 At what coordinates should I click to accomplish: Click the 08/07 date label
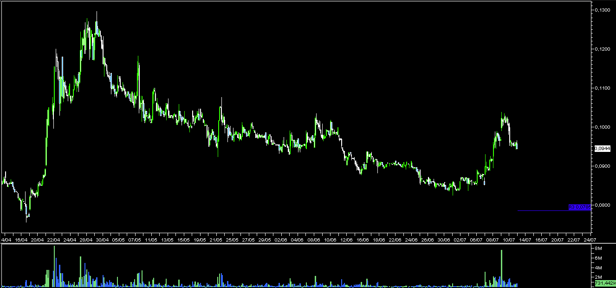pyautogui.click(x=492, y=240)
